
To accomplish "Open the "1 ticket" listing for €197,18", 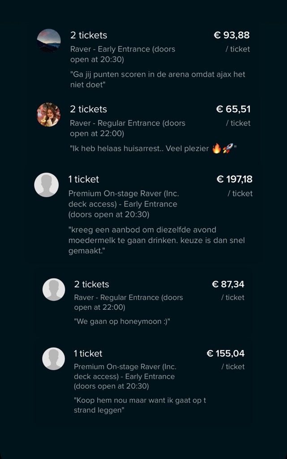I will (x=84, y=179).
